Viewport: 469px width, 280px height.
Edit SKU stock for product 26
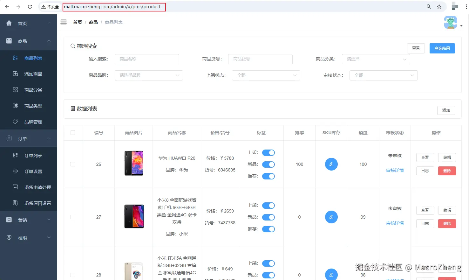[331, 164]
